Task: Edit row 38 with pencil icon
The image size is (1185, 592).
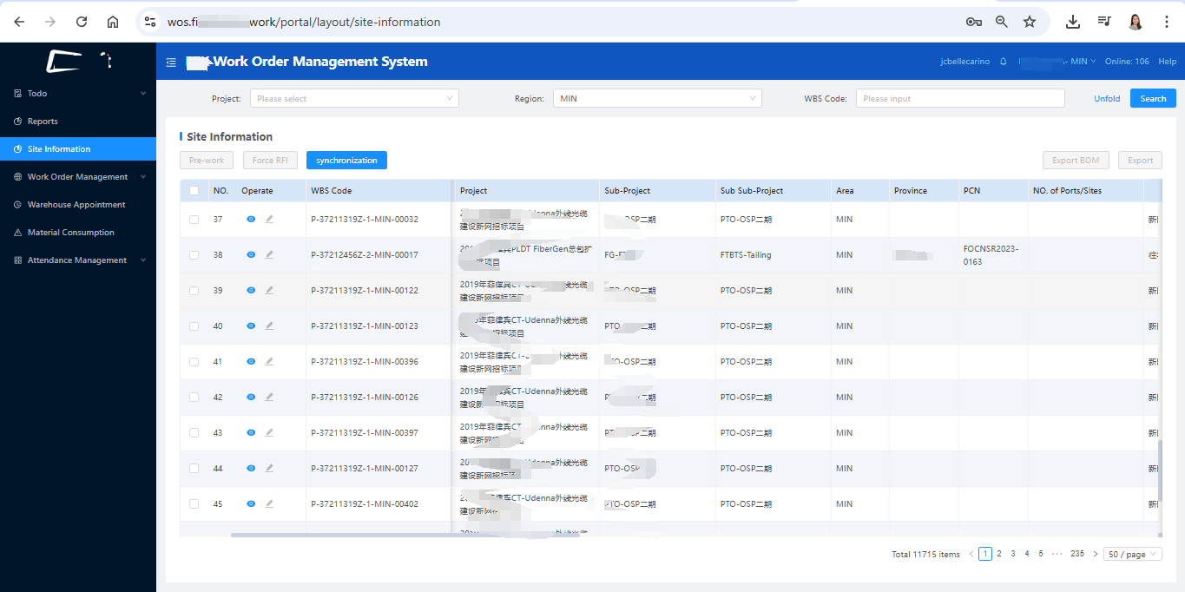Action: [269, 255]
